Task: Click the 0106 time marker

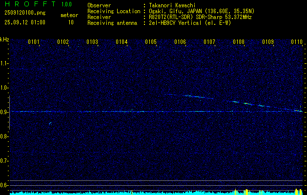Action: coord(180,42)
